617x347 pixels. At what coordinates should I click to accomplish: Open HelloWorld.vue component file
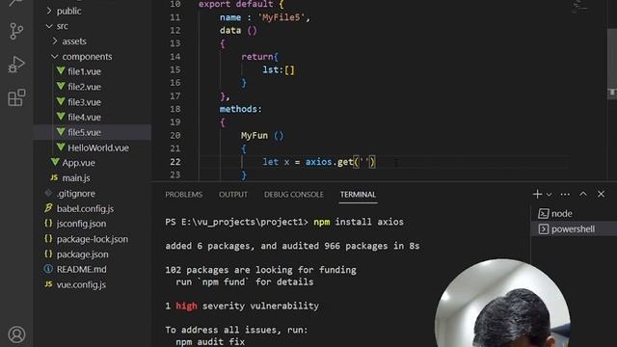(x=98, y=147)
